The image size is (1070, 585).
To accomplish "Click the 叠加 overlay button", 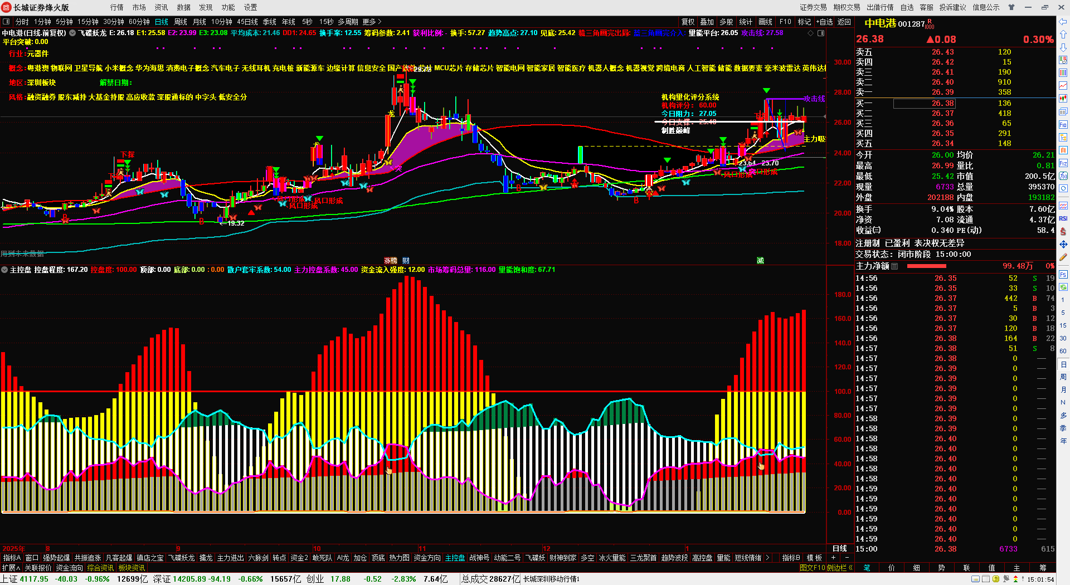I will pyautogui.click(x=707, y=22).
